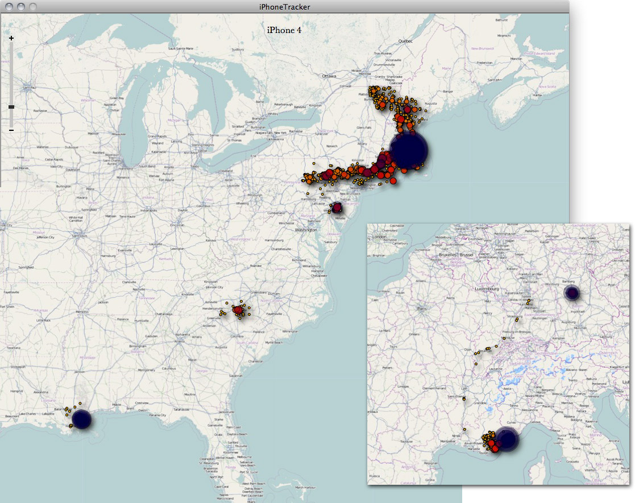Image resolution: width=635 pixels, height=503 pixels.
Task: Select the dark red circle above Washington
Action: (x=337, y=208)
